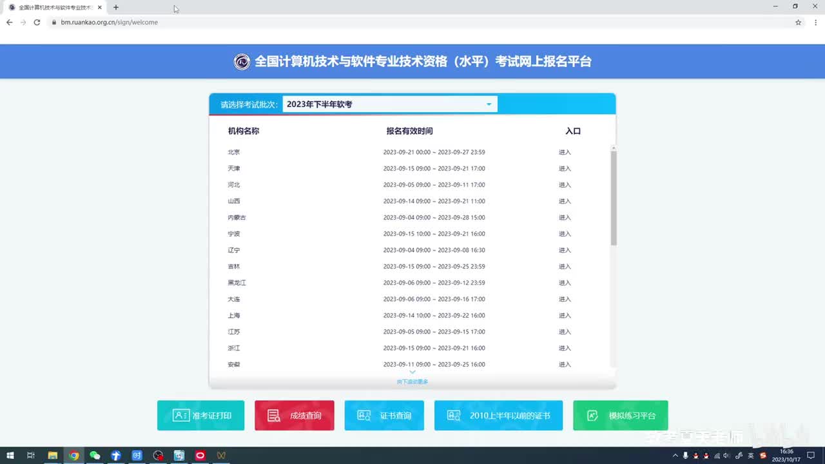Click 模拟练习平台 pencil icon

tap(592, 416)
